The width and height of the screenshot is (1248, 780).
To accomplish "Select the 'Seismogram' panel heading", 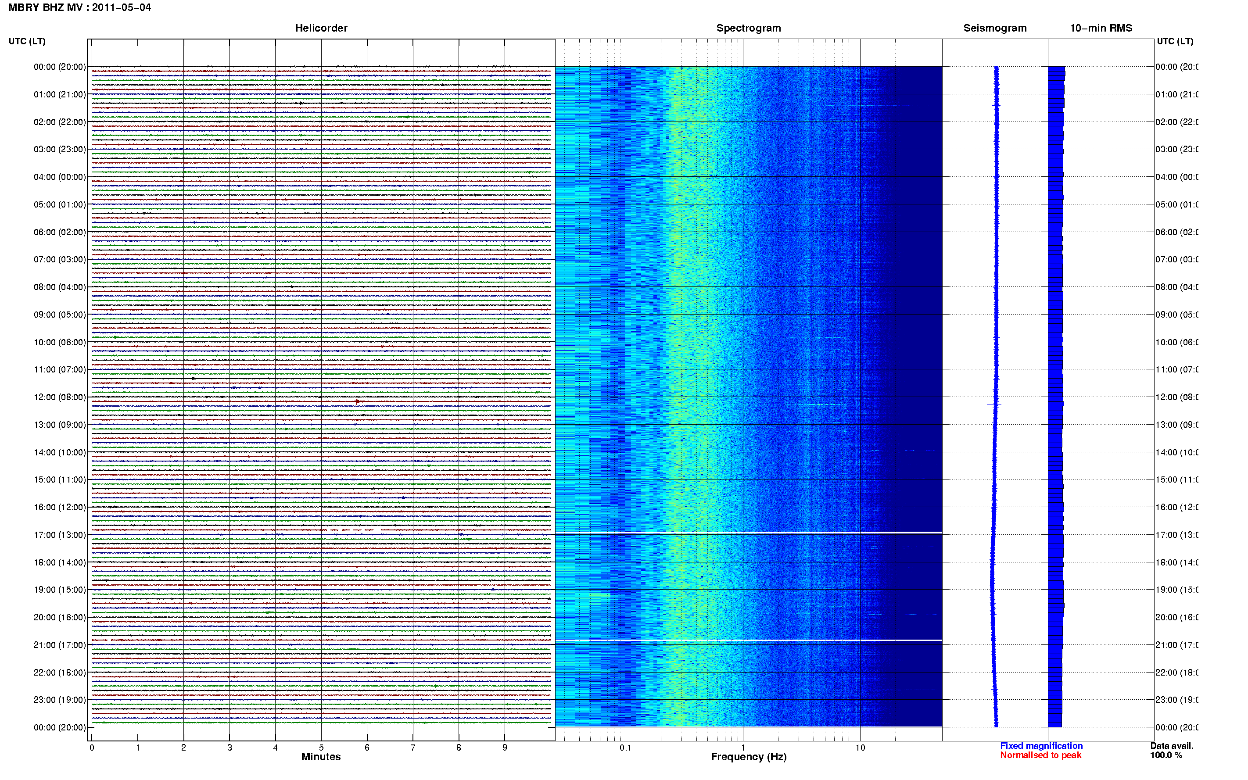I will pos(995,29).
